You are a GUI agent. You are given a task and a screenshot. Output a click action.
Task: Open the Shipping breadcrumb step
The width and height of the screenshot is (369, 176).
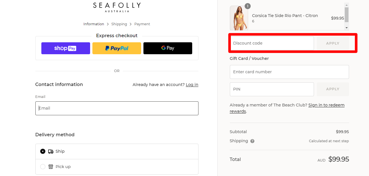pos(119,24)
